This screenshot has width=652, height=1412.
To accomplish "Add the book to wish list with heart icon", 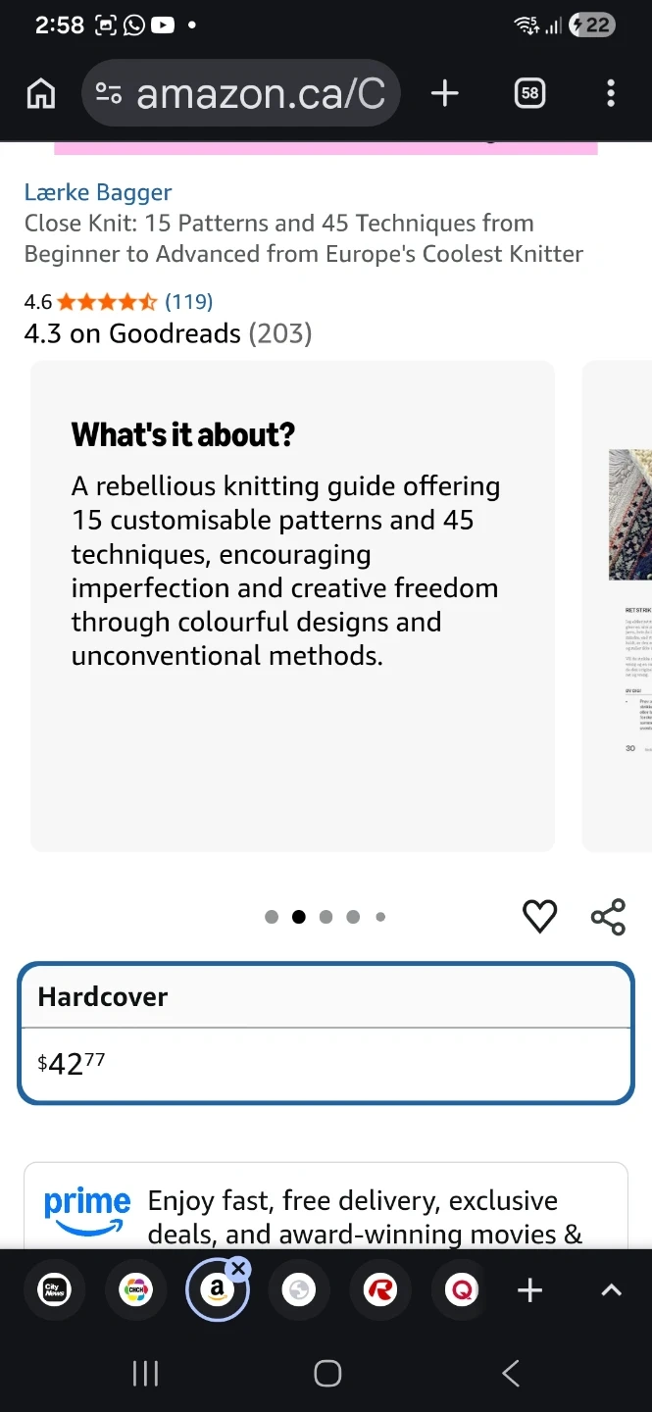I will pos(539,917).
